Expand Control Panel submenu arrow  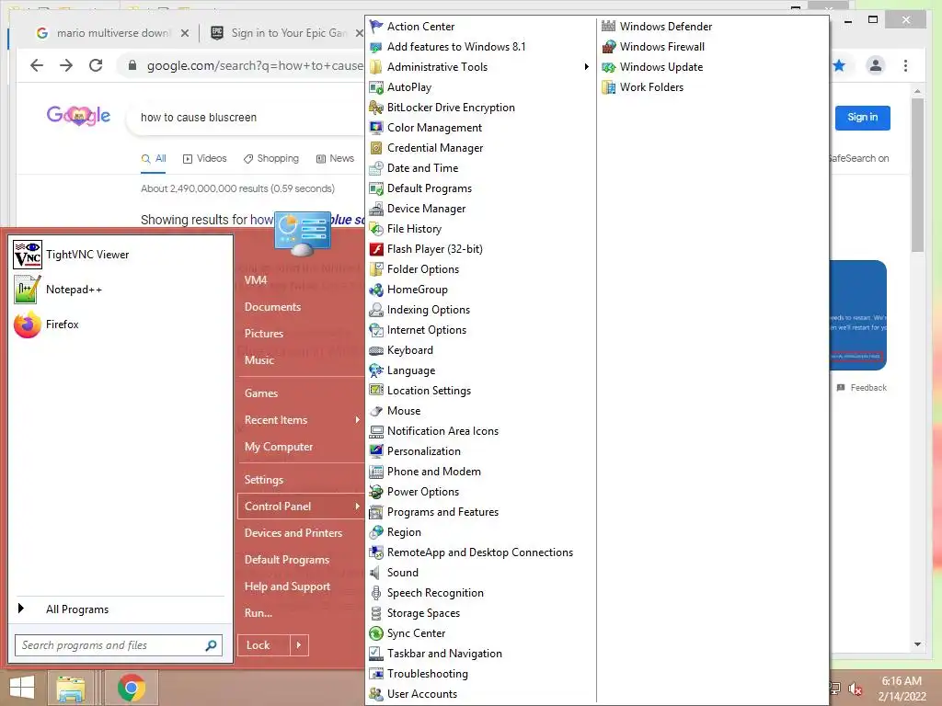[x=358, y=507]
